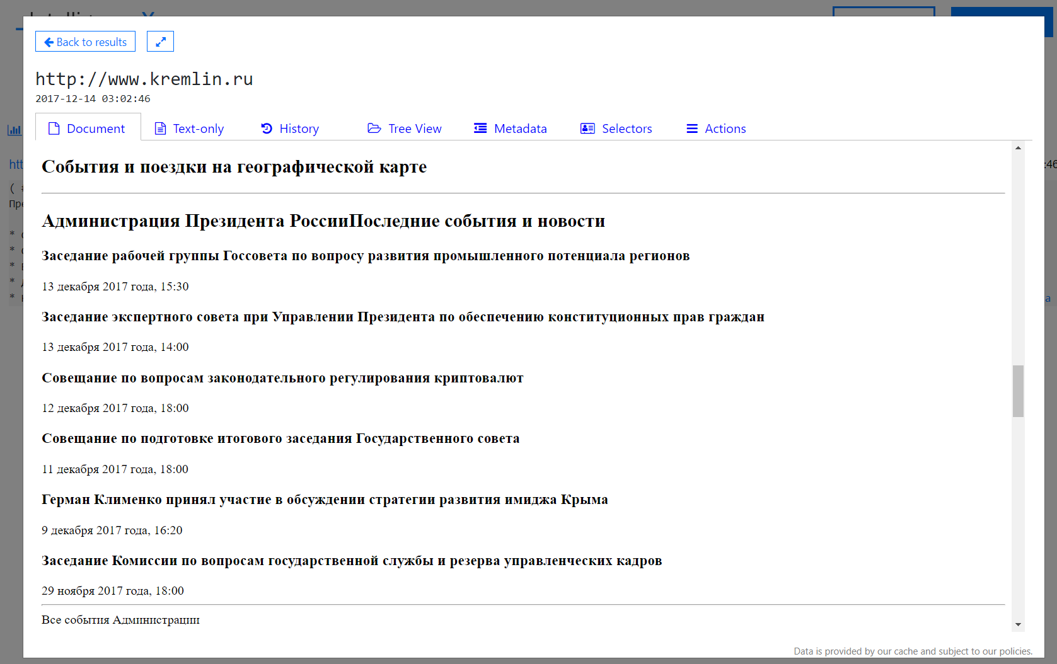The width and height of the screenshot is (1057, 664).
Task: Open the Actions menu tab
Action: point(725,129)
